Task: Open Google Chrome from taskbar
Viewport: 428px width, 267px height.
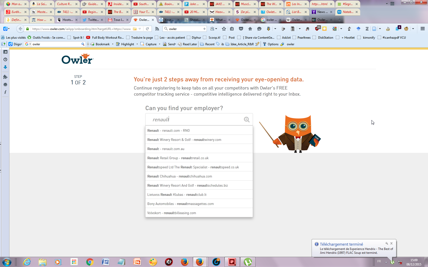Action: [x=90, y=262]
